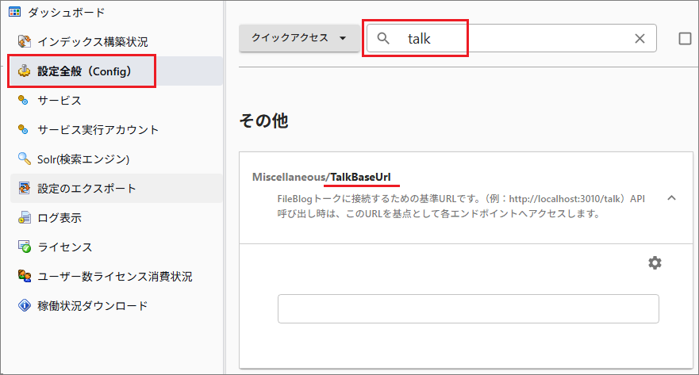
Task: Collapse the TalkBaseUrl setting panel chevron
Action: click(671, 197)
